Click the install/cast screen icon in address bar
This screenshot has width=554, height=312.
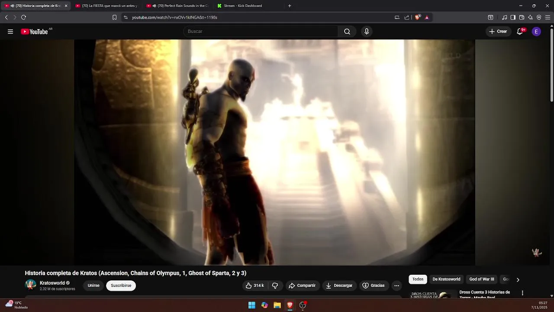click(x=397, y=17)
